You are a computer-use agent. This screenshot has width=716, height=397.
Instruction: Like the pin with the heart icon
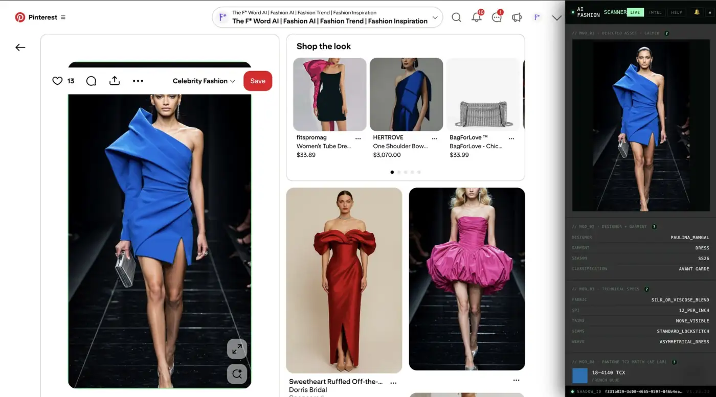click(57, 81)
